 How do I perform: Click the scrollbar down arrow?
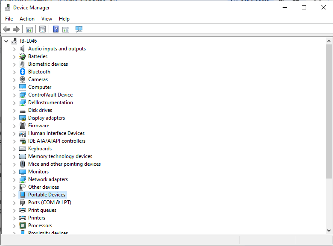[329, 231]
